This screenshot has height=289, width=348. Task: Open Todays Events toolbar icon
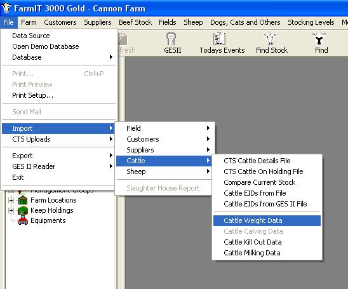coord(219,39)
